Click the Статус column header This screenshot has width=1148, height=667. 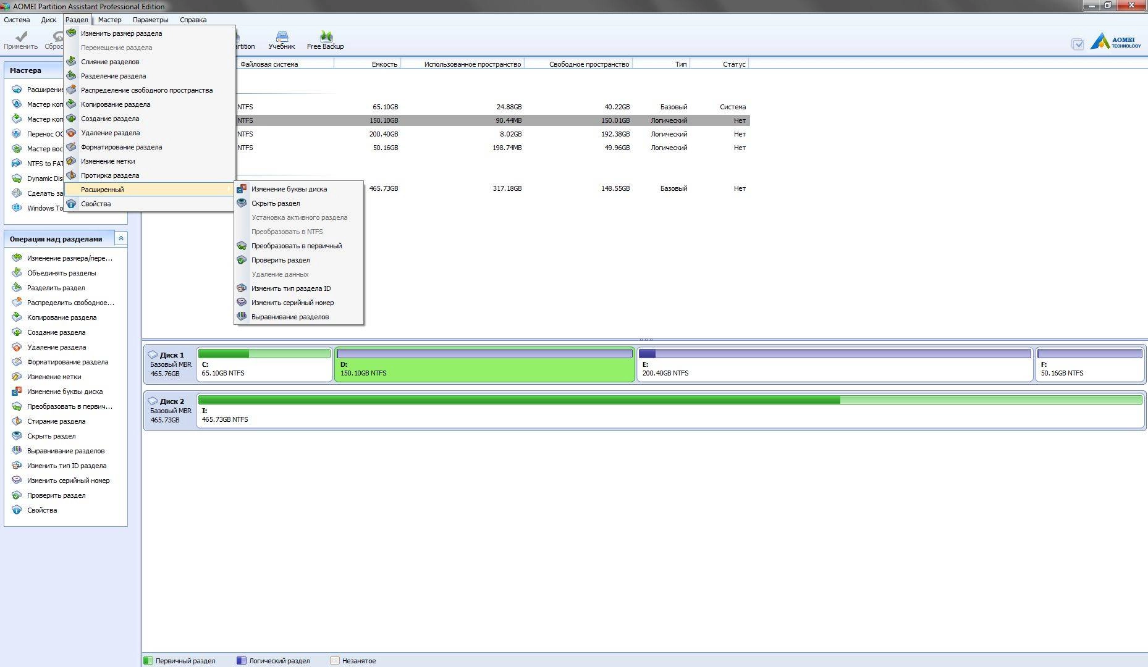tap(719, 64)
